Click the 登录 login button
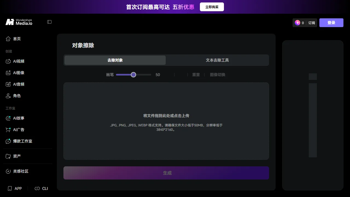The image size is (350, 197). (331, 23)
